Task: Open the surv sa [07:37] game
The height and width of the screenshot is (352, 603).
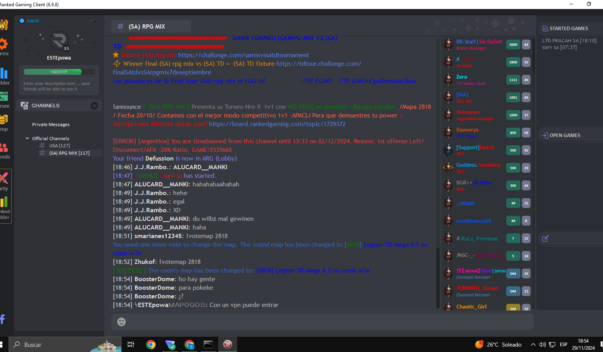Action: (x=559, y=47)
